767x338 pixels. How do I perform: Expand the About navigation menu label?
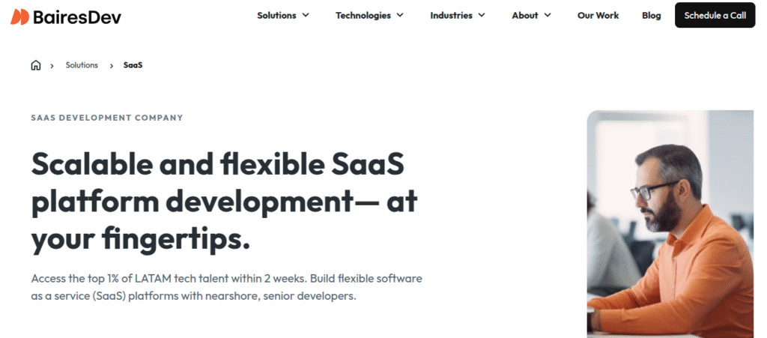click(x=525, y=15)
